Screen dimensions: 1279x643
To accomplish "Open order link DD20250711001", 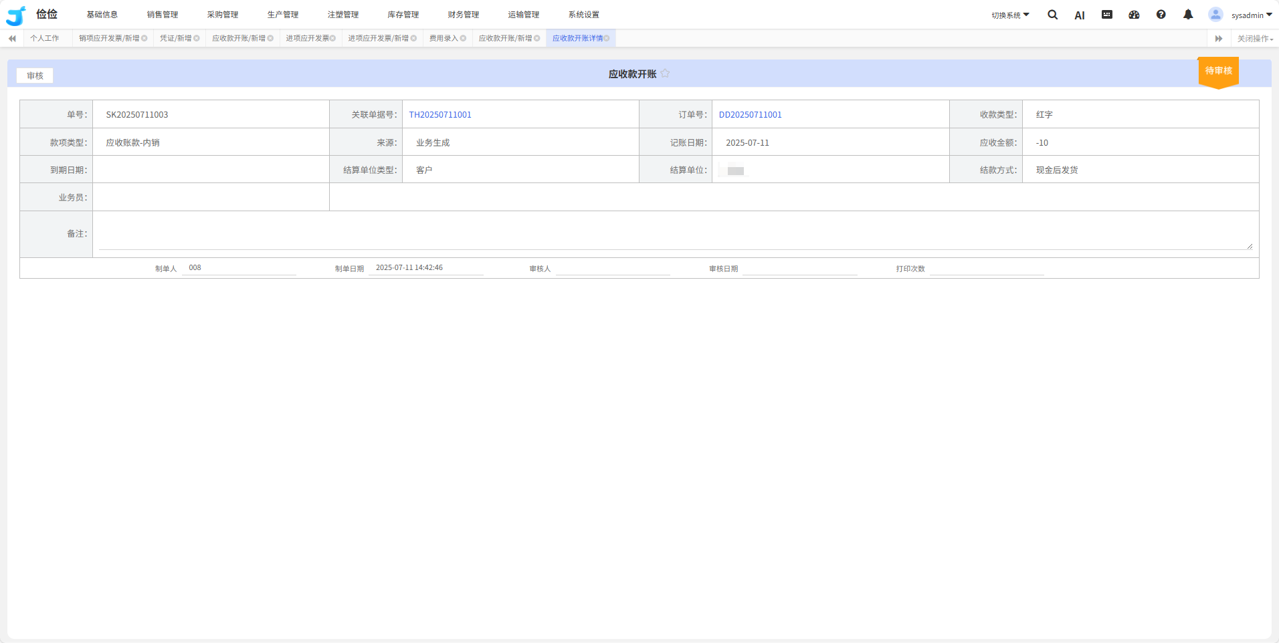I will pos(750,115).
